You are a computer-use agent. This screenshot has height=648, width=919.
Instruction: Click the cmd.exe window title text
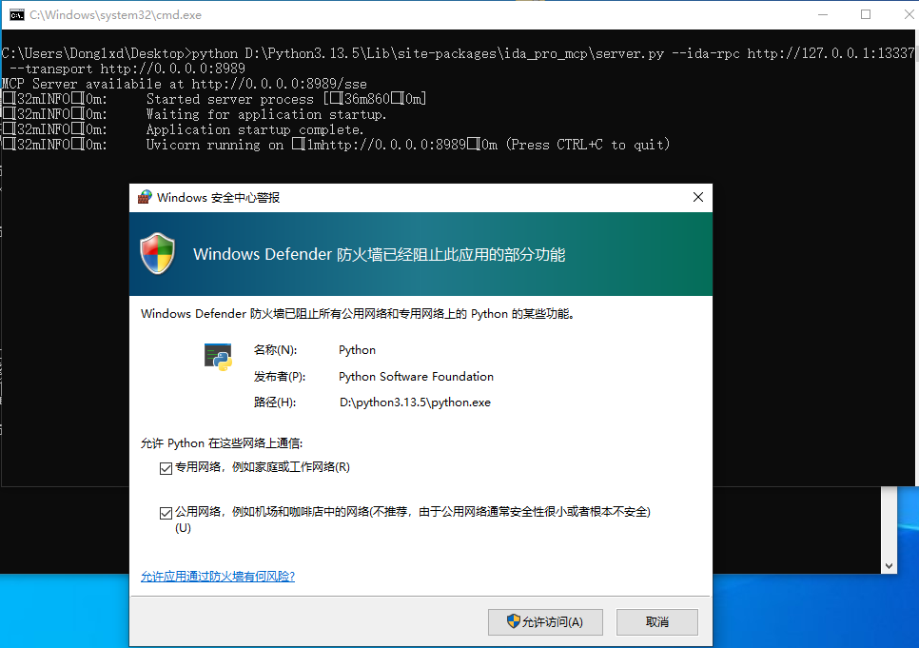115,15
